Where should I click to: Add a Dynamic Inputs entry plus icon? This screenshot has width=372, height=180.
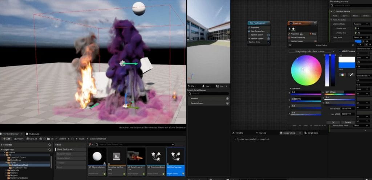(x=227, y=103)
